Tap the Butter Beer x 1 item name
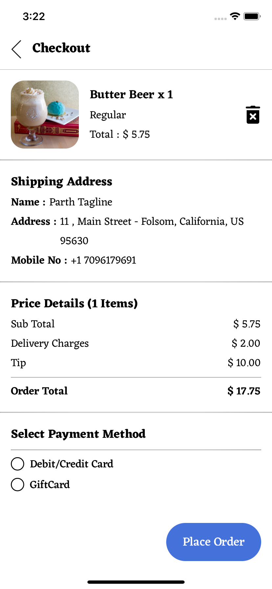The width and height of the screenshot is (272, 589). [131, 95]
